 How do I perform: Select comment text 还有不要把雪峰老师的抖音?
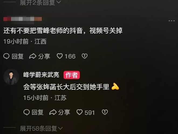point(43,31)
